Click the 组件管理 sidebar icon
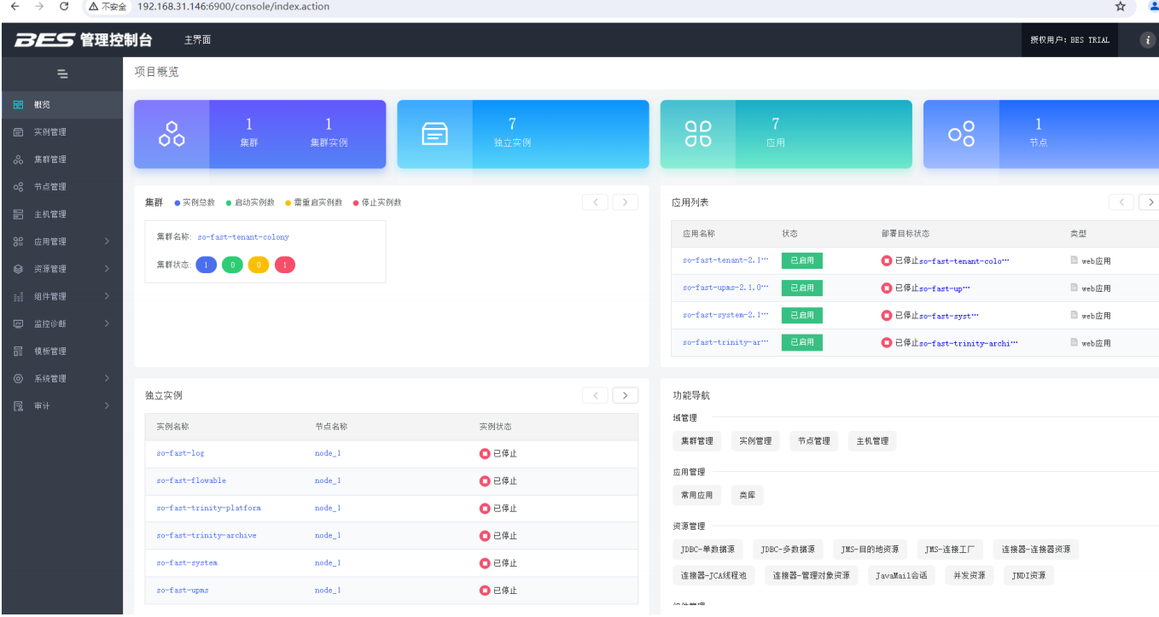The image size is (1159, 617). (x=19, y=296)
